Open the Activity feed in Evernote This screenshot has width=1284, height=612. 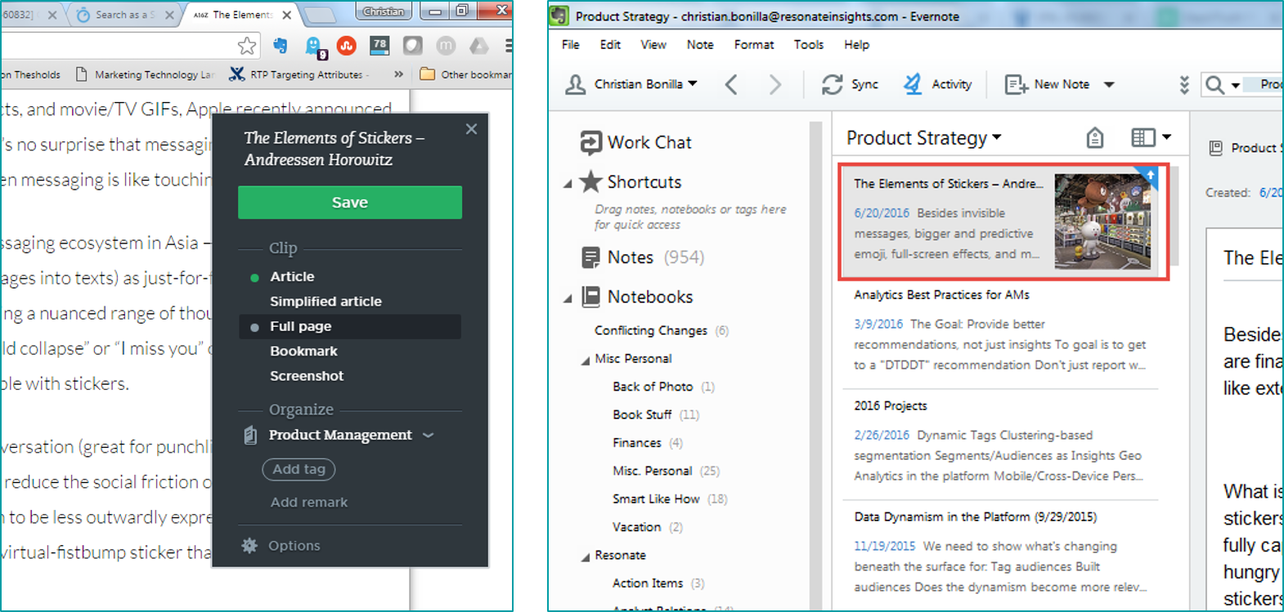937,84
